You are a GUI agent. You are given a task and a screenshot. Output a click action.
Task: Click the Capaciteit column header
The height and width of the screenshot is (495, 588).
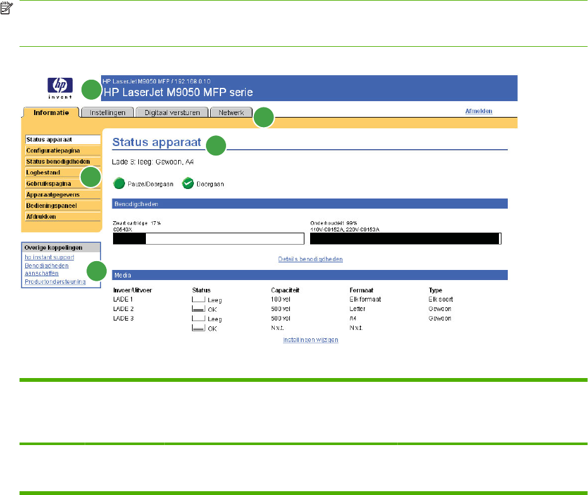tap(285, 290)
